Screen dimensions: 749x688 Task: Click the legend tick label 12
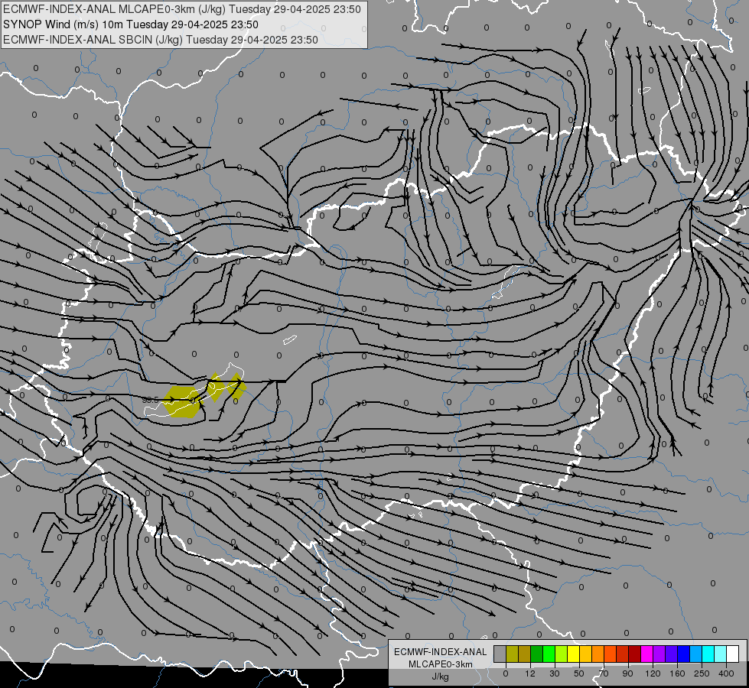point(530,673)
